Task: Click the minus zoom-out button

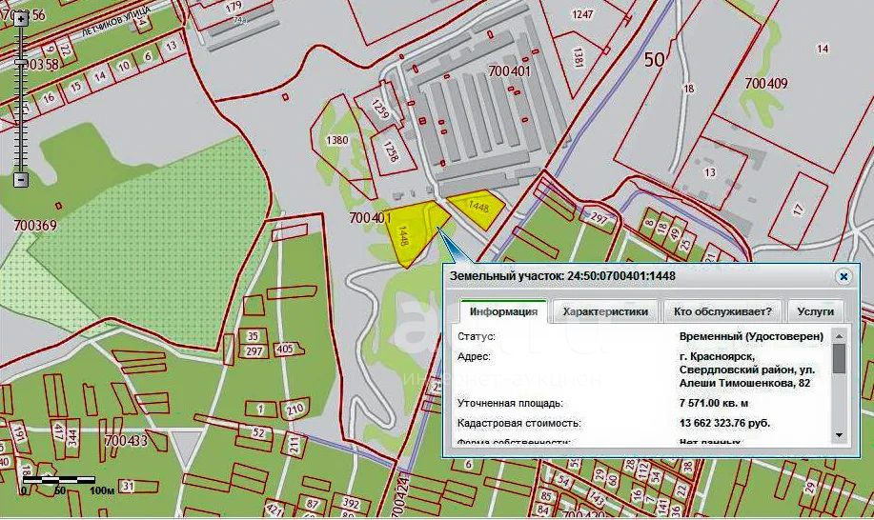Action: (21, 179)
